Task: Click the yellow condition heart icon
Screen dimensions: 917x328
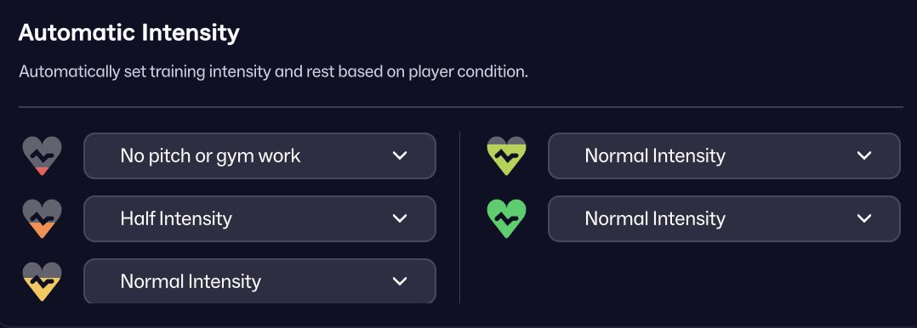Action: (x=43, y=281)
